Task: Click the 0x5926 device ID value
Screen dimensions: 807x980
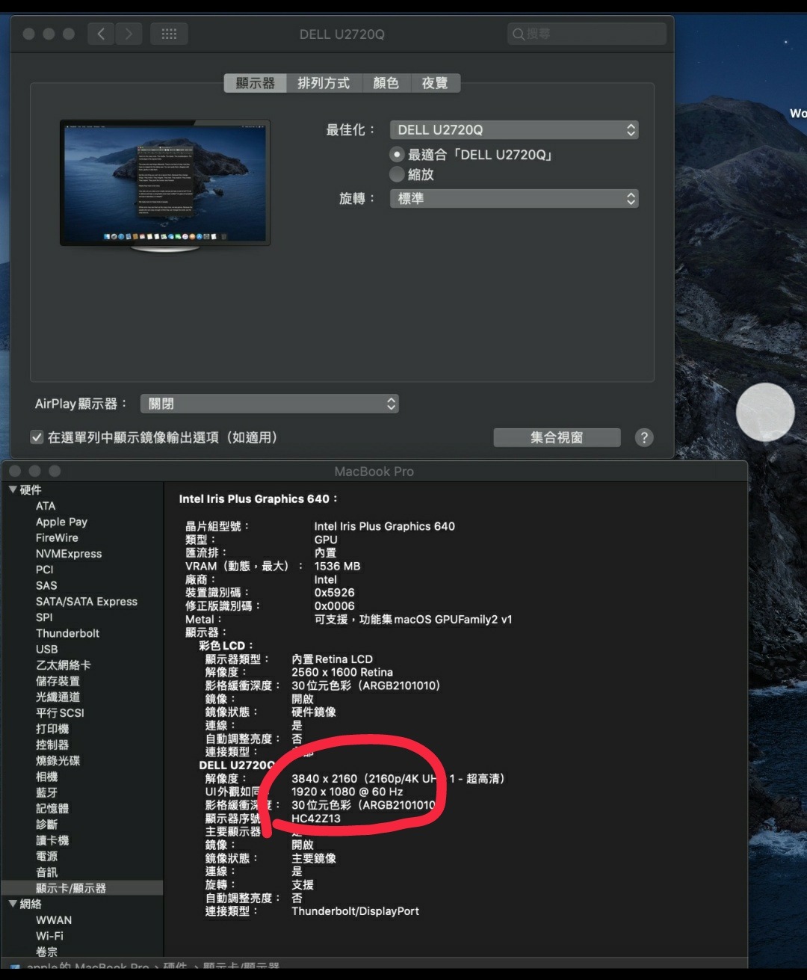Action: pos(334,593)
